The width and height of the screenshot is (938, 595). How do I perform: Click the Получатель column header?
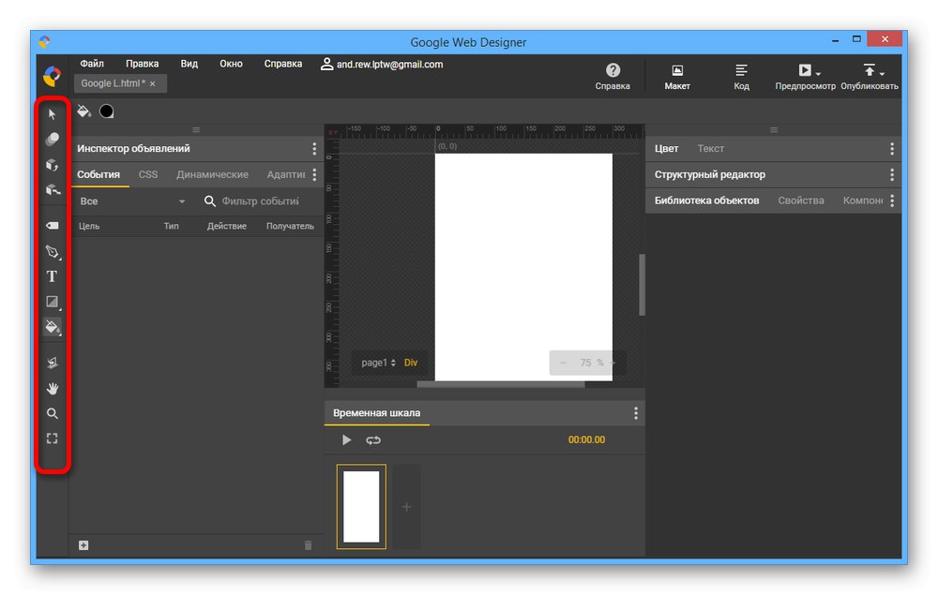290,226
